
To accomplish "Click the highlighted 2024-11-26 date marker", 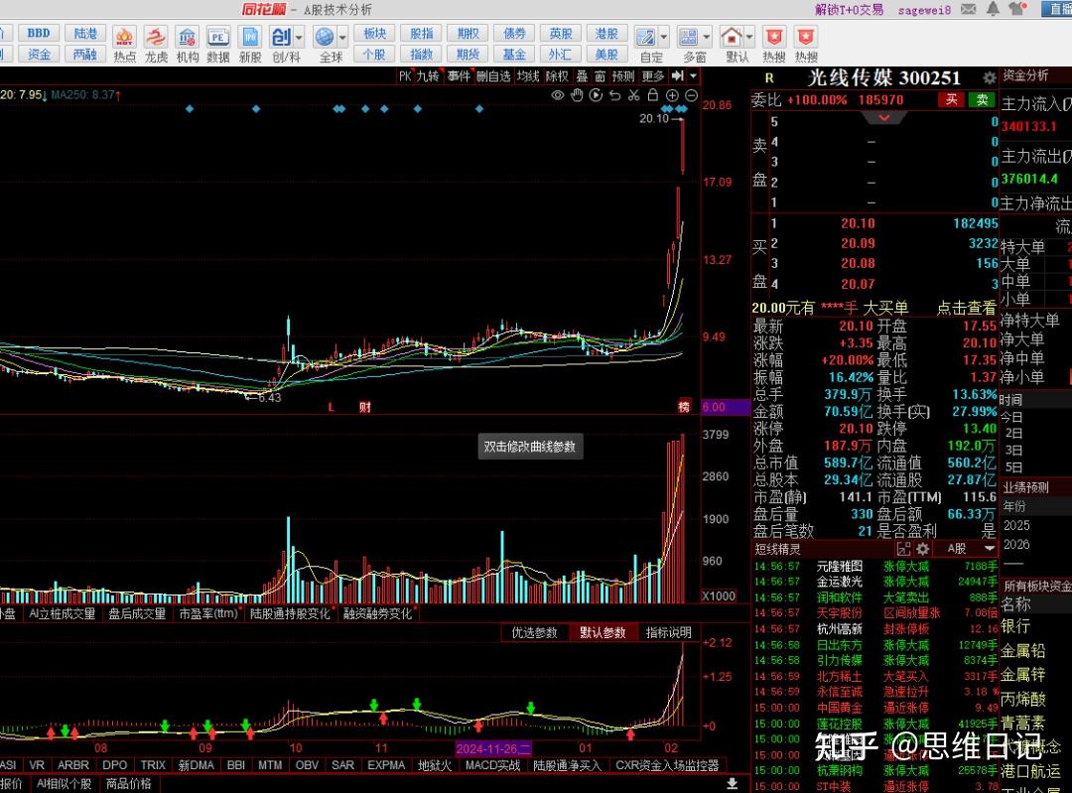I will (x=493, y=748).
